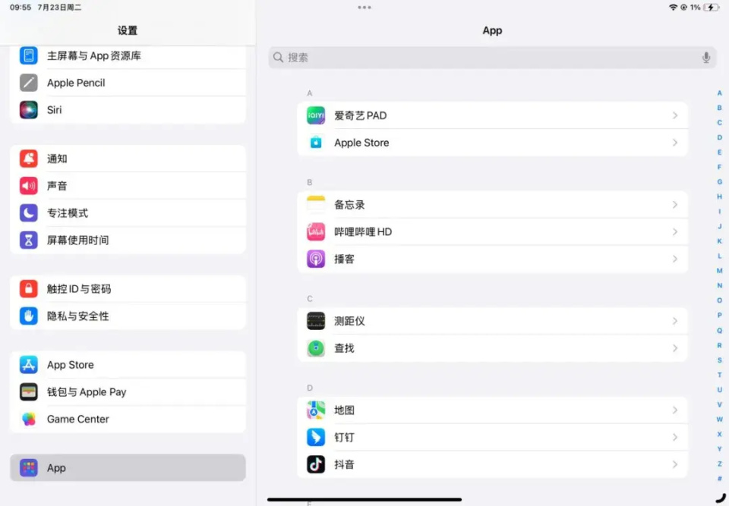The width and height of the screenshot is (729, 506).
Task: Tap the Wi-Fi status icon
Action: [x=673, y=8]
